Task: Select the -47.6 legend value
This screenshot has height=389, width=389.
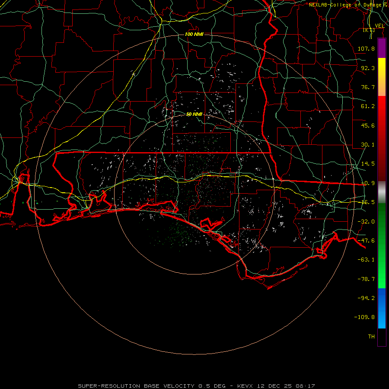Action: click(366, 241)
